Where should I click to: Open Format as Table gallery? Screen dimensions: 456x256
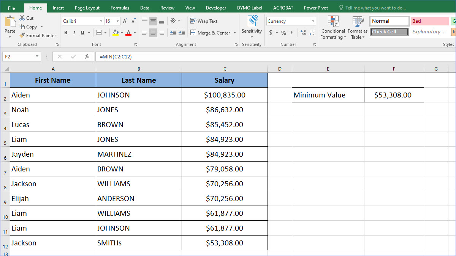tap(358, 28)
